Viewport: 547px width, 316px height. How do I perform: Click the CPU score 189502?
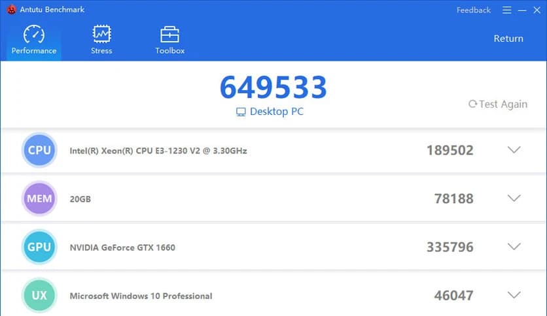click(450, 150)
